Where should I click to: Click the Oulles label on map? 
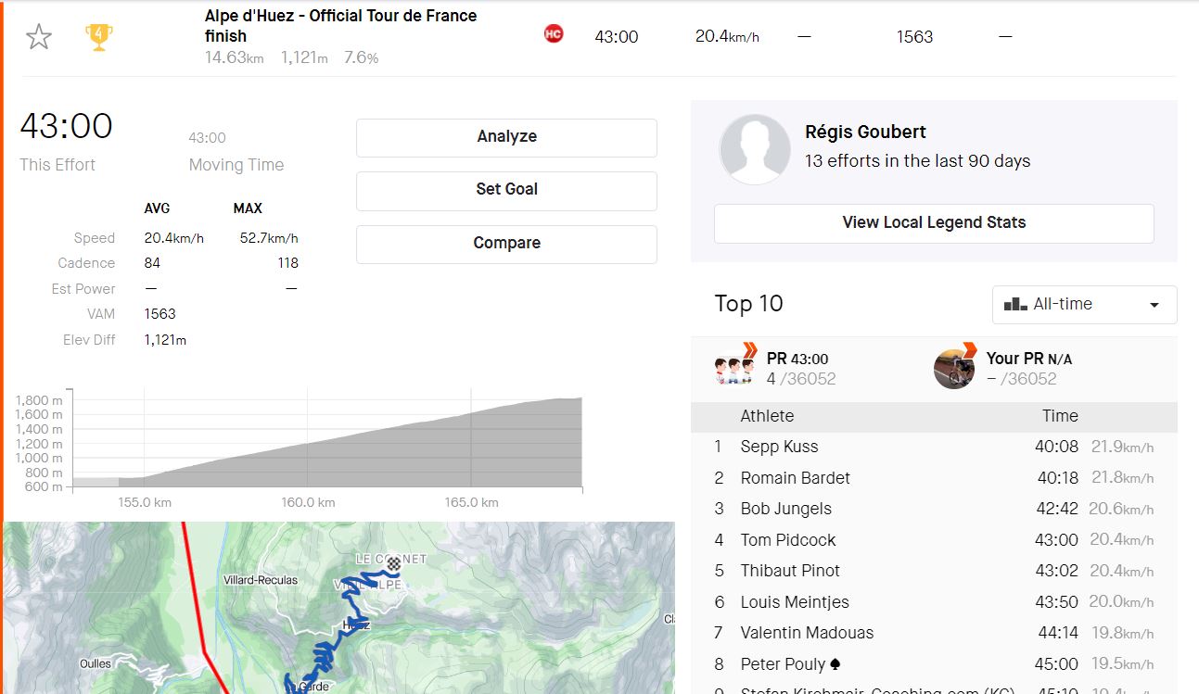pos(96,664)
